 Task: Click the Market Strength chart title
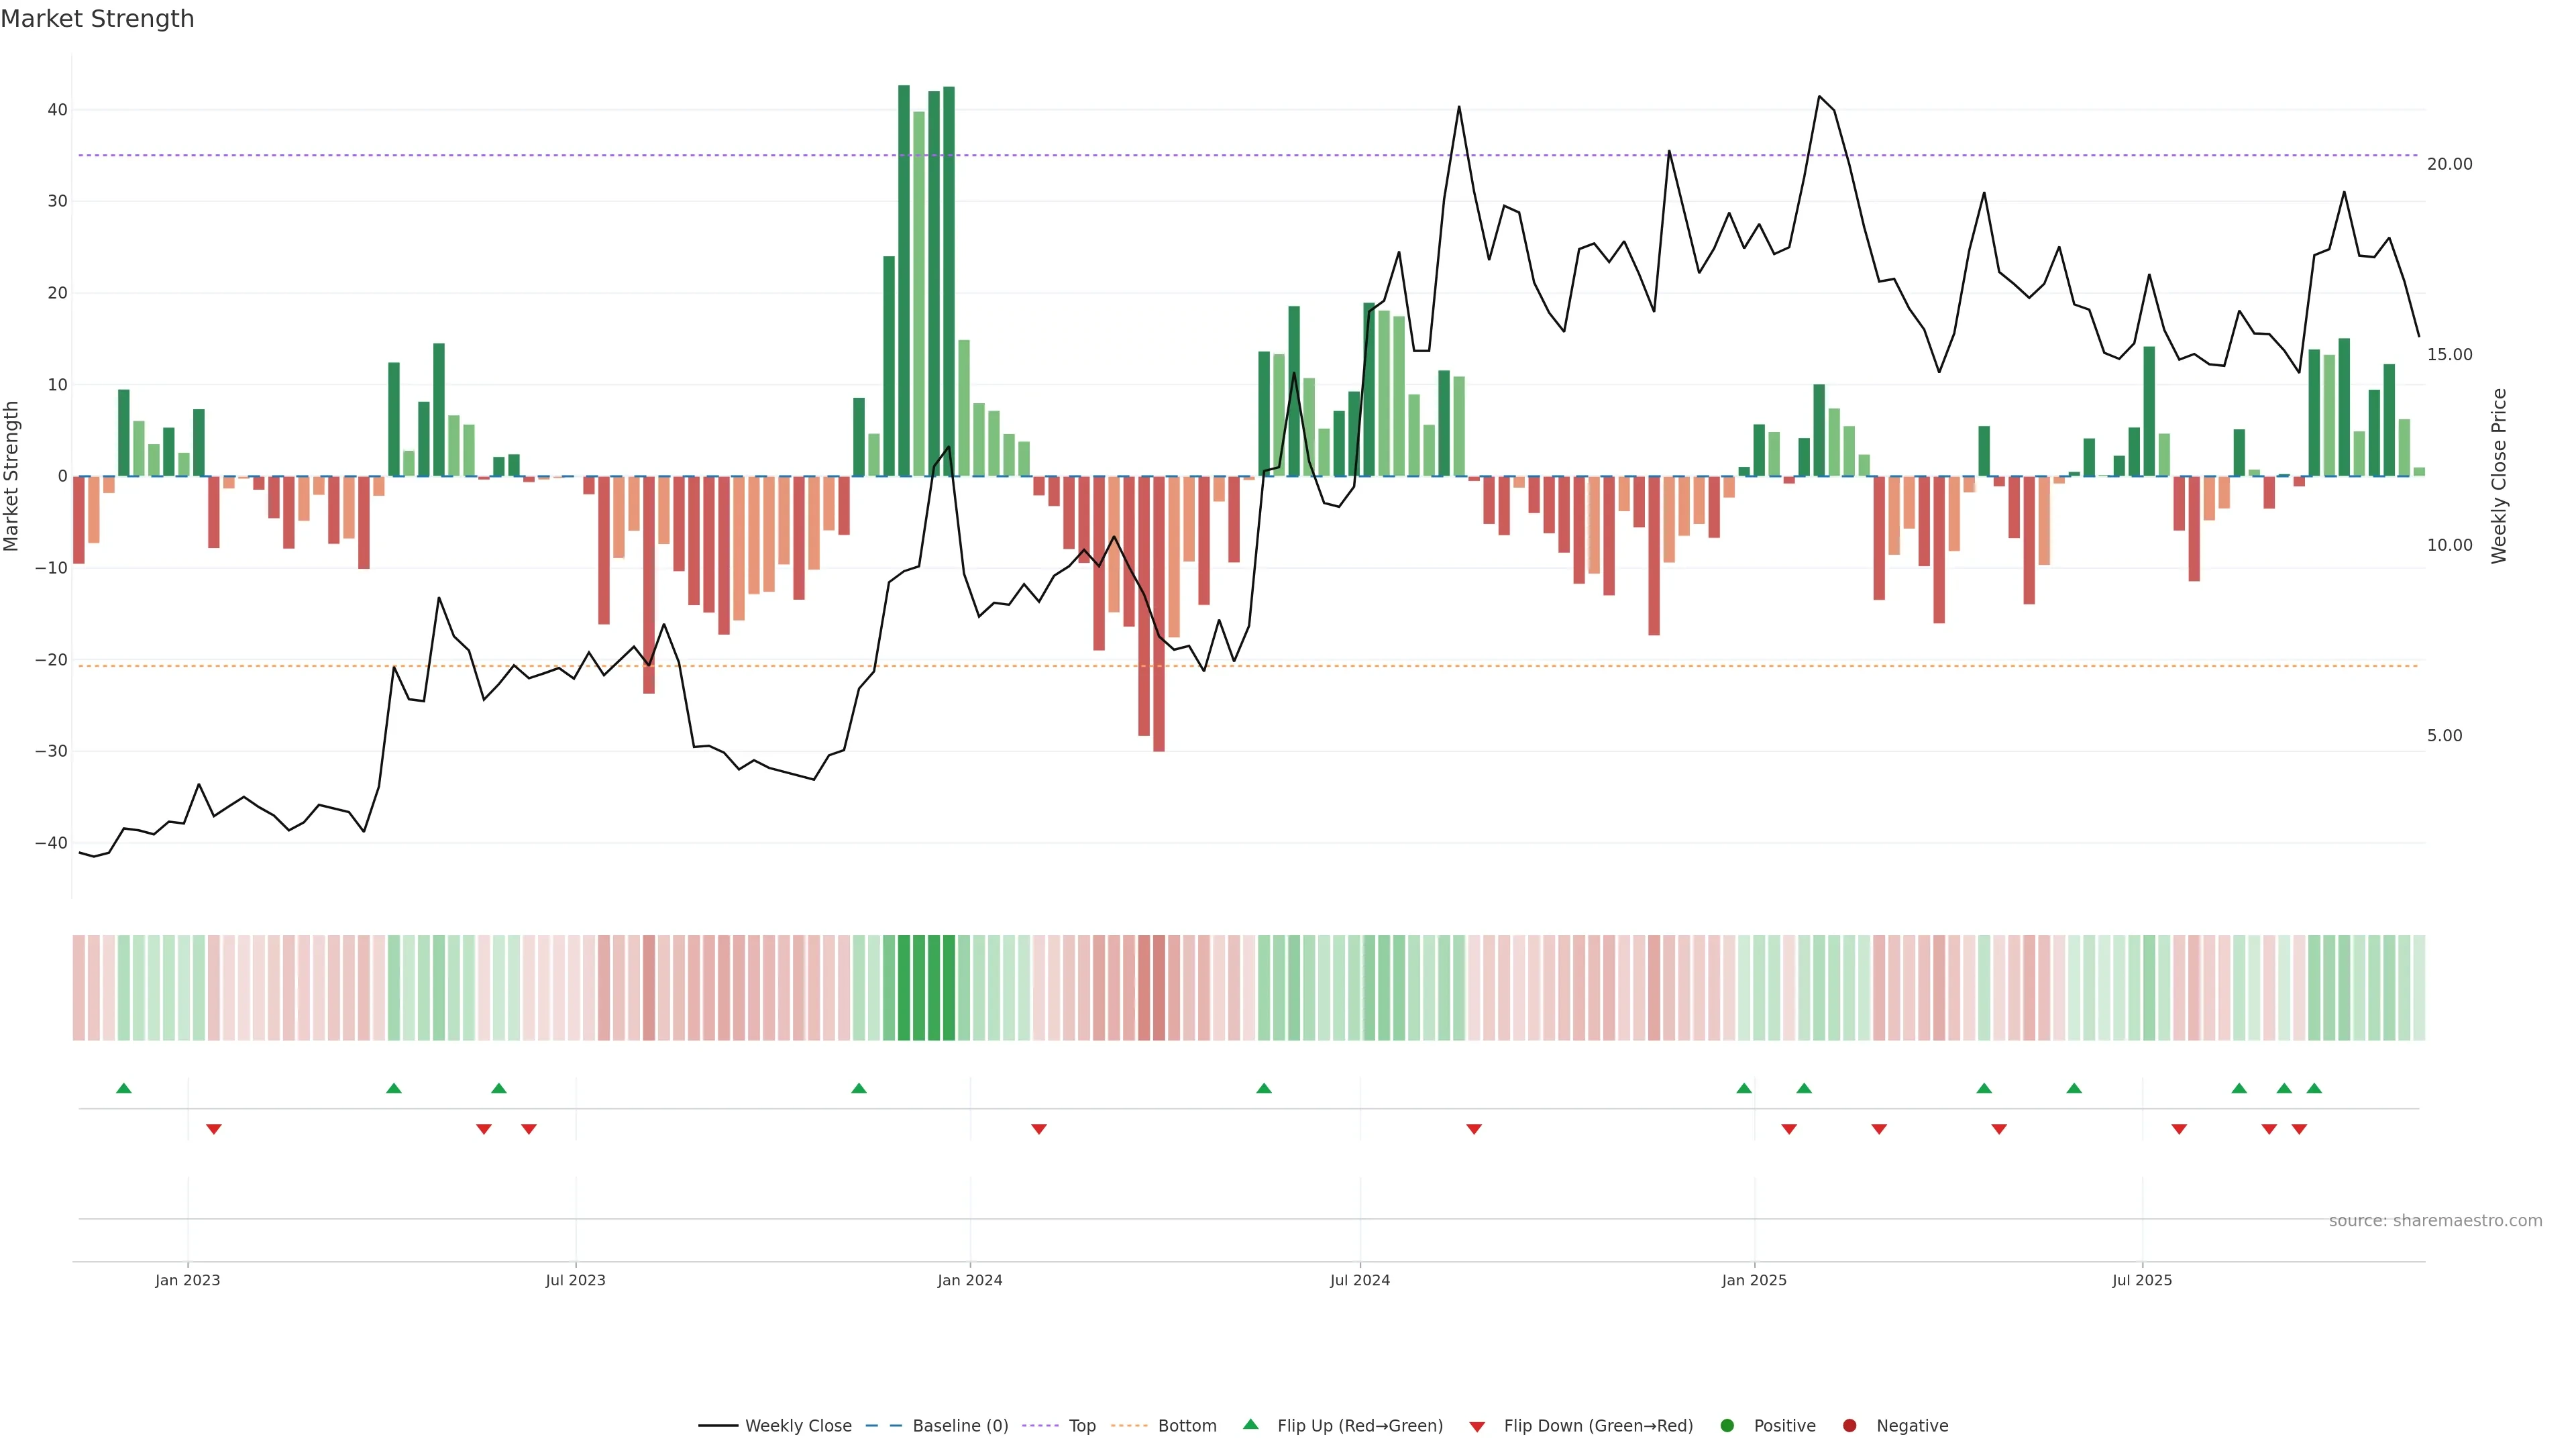point(97,19)
